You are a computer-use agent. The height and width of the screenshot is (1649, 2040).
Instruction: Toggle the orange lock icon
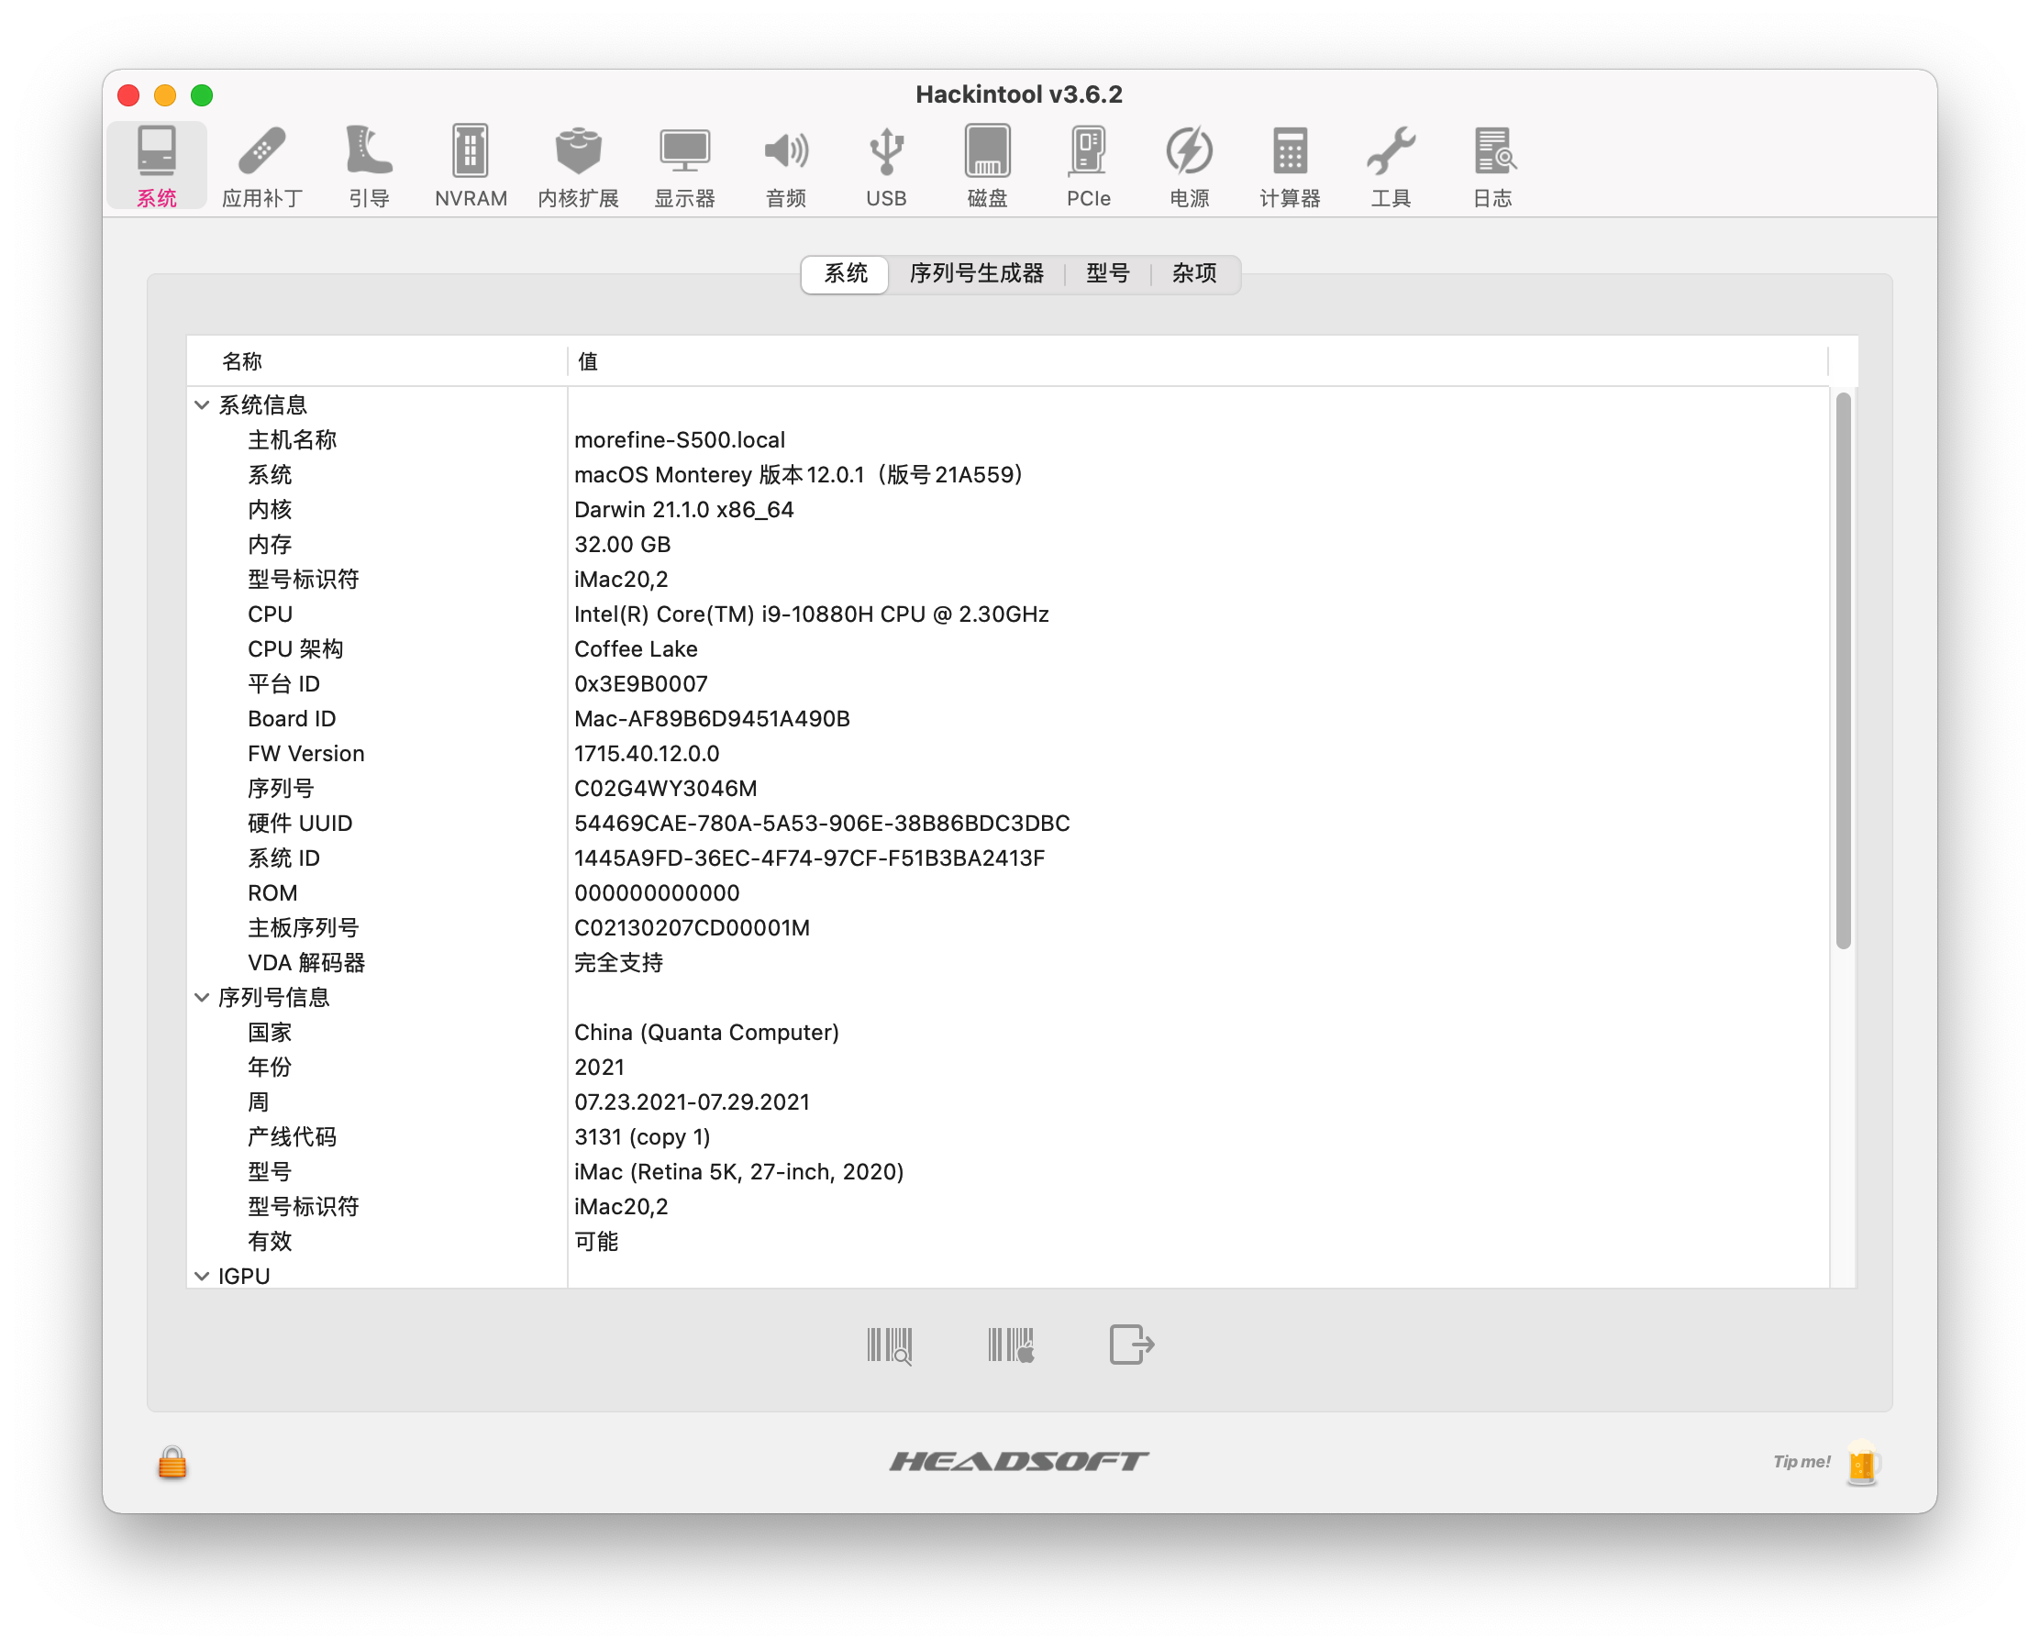172,1462
